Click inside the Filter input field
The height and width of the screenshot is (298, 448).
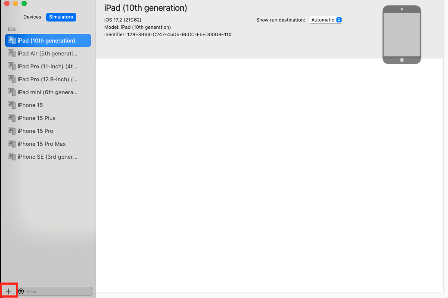click(x=56, y=291)
